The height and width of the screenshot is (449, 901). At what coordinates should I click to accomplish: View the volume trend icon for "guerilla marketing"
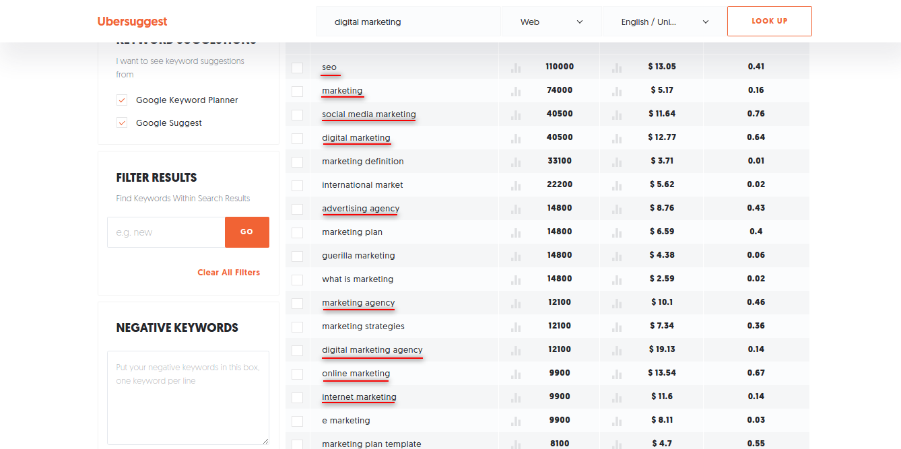click(515, 256)
